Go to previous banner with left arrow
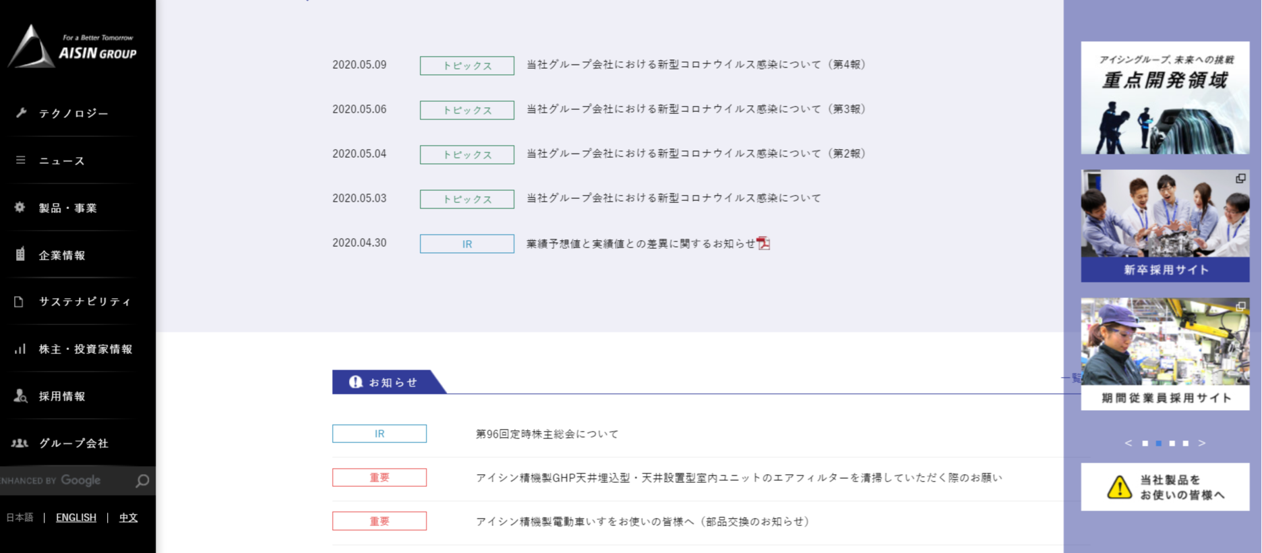Viewport: 1262px width, 553px height. coord(1128,443)
